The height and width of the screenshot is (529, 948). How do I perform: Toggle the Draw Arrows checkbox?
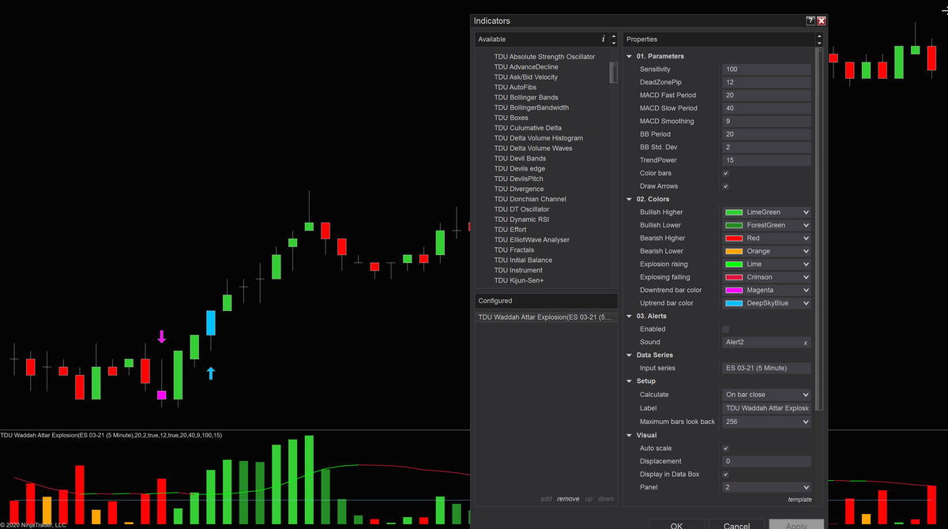726,186
